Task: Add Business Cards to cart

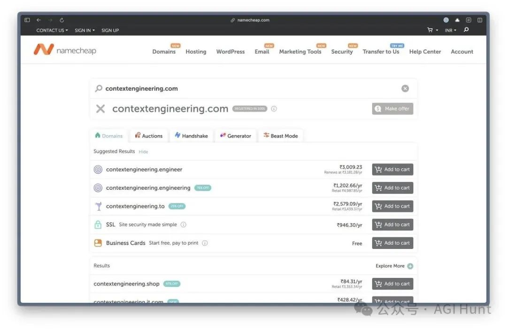Action: pyautogui.click(x=392, y=243)
